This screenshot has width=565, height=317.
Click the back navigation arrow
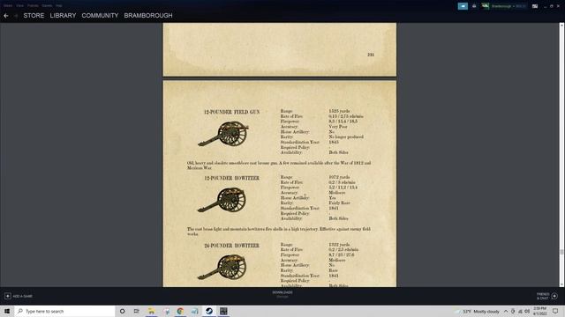pyautogui.click(x=6, y=16)
